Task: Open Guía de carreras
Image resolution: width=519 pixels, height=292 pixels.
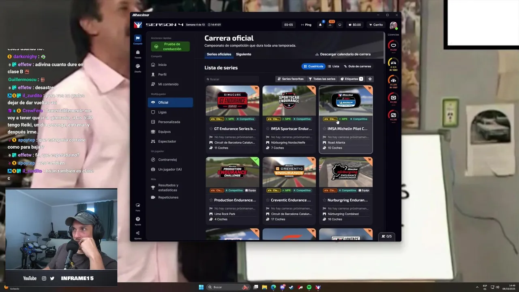Action: click(357, 66)
